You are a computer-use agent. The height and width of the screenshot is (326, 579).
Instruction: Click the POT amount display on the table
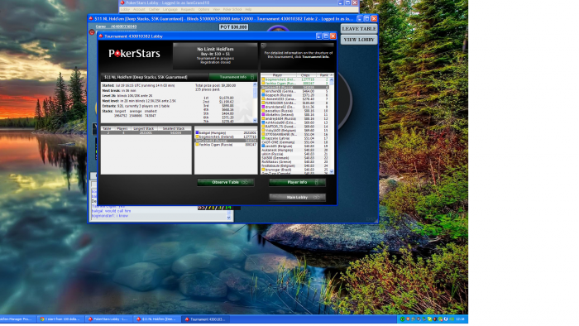coord(234,27)
